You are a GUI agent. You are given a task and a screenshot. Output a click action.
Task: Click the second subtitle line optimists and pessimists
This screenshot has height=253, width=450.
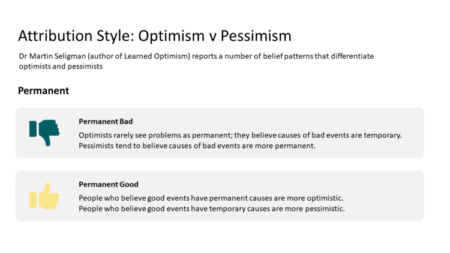[x=61, y=67]
